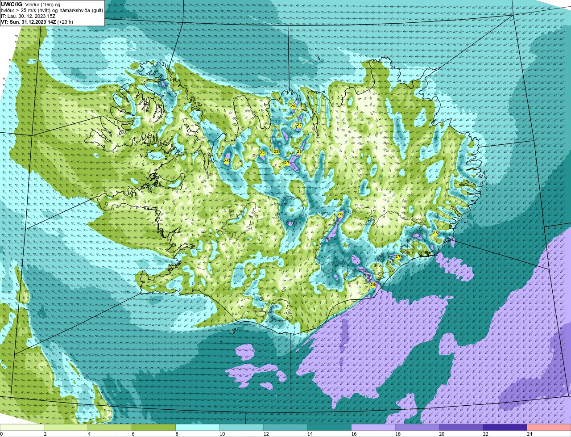Click the 0–2 m/s pale cream legend swatch
This screenshot has width=571, height=437.
(x=22, y=428)
